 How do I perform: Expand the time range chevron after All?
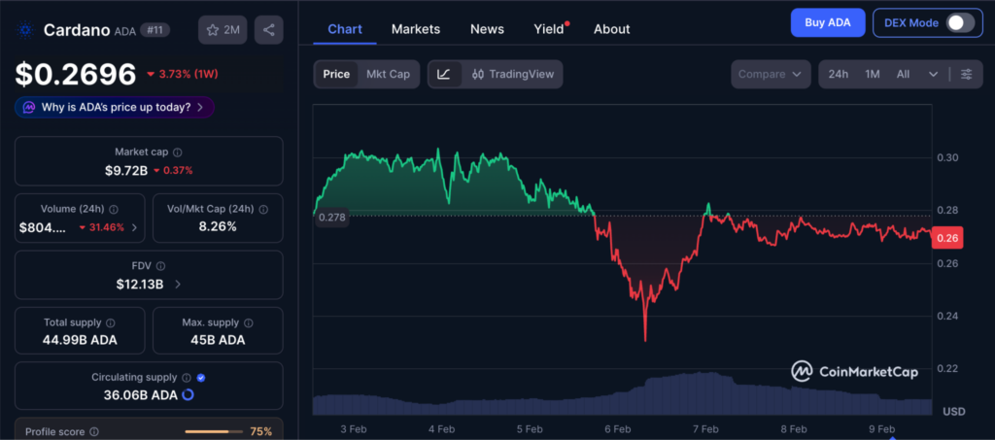pyautogui.click(x=934, y=74)
